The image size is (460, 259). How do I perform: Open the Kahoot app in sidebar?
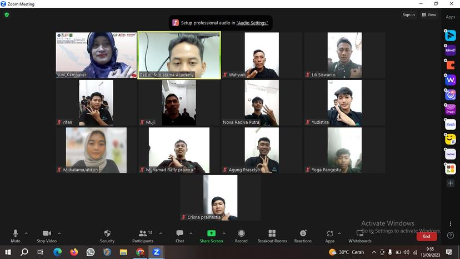tap(451, 50)
